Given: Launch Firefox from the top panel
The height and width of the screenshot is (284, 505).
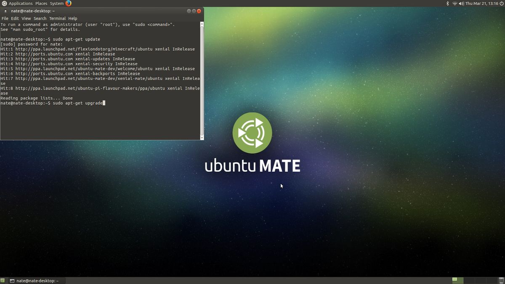Looking at the screenshot, I should [x=68, y=3].
